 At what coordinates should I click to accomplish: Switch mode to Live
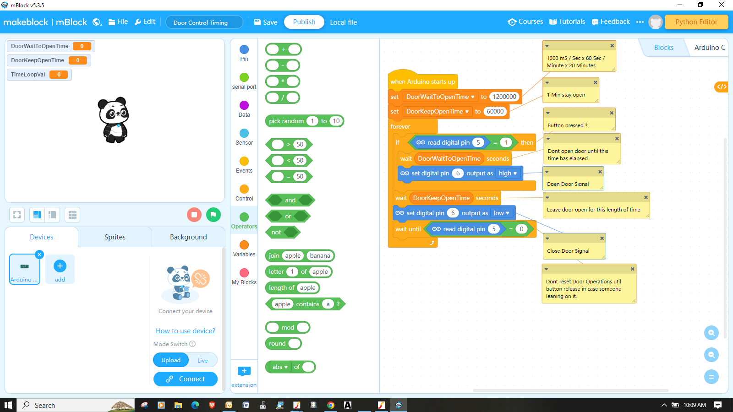pos(202,360)
